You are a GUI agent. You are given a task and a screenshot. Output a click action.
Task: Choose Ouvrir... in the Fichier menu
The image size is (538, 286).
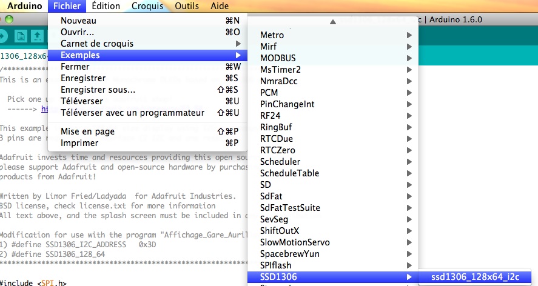147,32
